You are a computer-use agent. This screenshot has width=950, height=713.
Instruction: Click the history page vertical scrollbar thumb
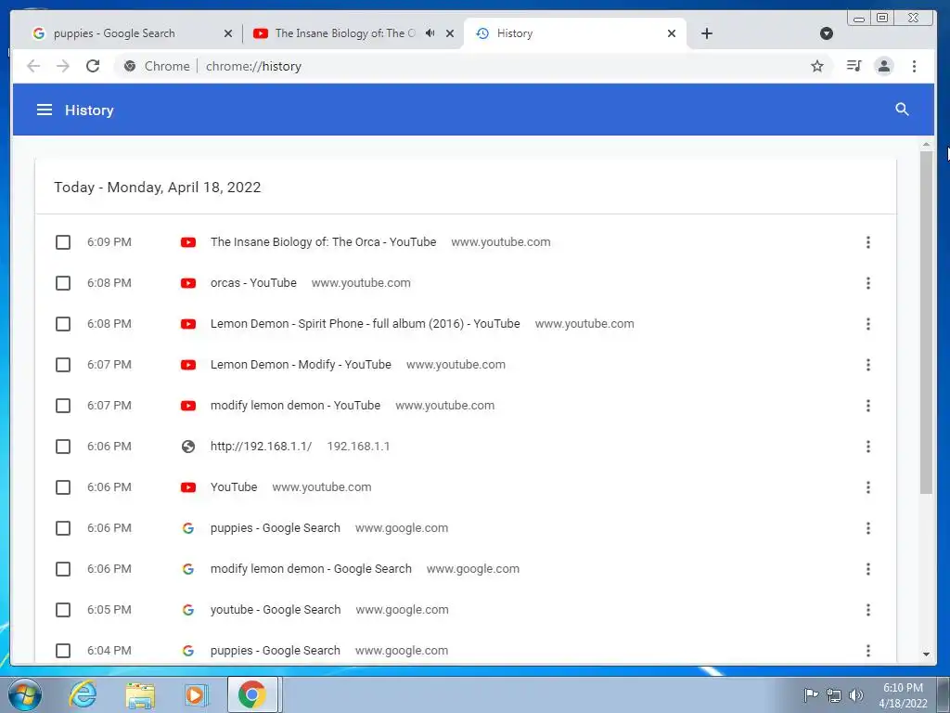(x=926, y=322)
